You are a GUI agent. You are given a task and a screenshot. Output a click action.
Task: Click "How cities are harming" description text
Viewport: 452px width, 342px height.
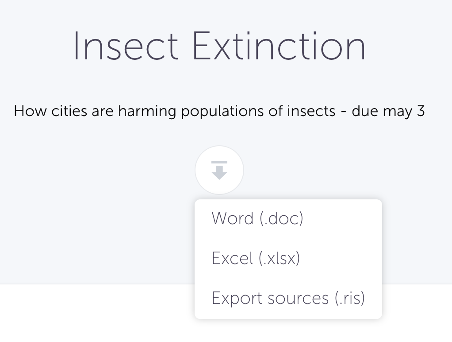(x=95, y=111)
